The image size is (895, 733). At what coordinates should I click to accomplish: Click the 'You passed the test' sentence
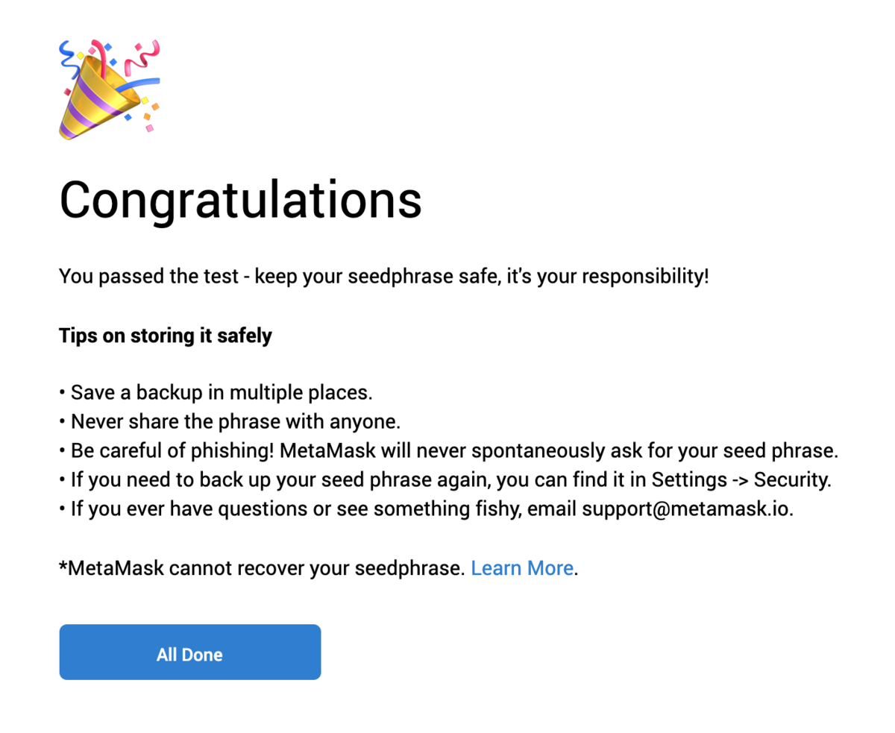(x=383, y=277)
